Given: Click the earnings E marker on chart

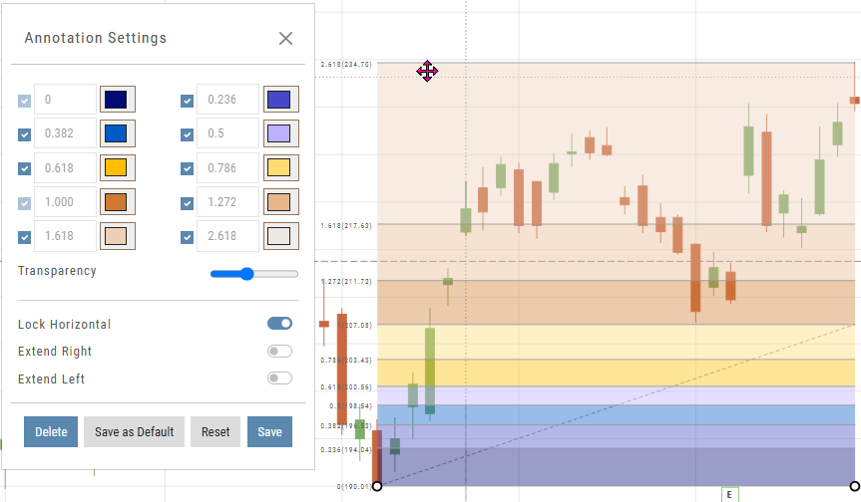Looking at the screenshot, I should click(x=729, y=494).
